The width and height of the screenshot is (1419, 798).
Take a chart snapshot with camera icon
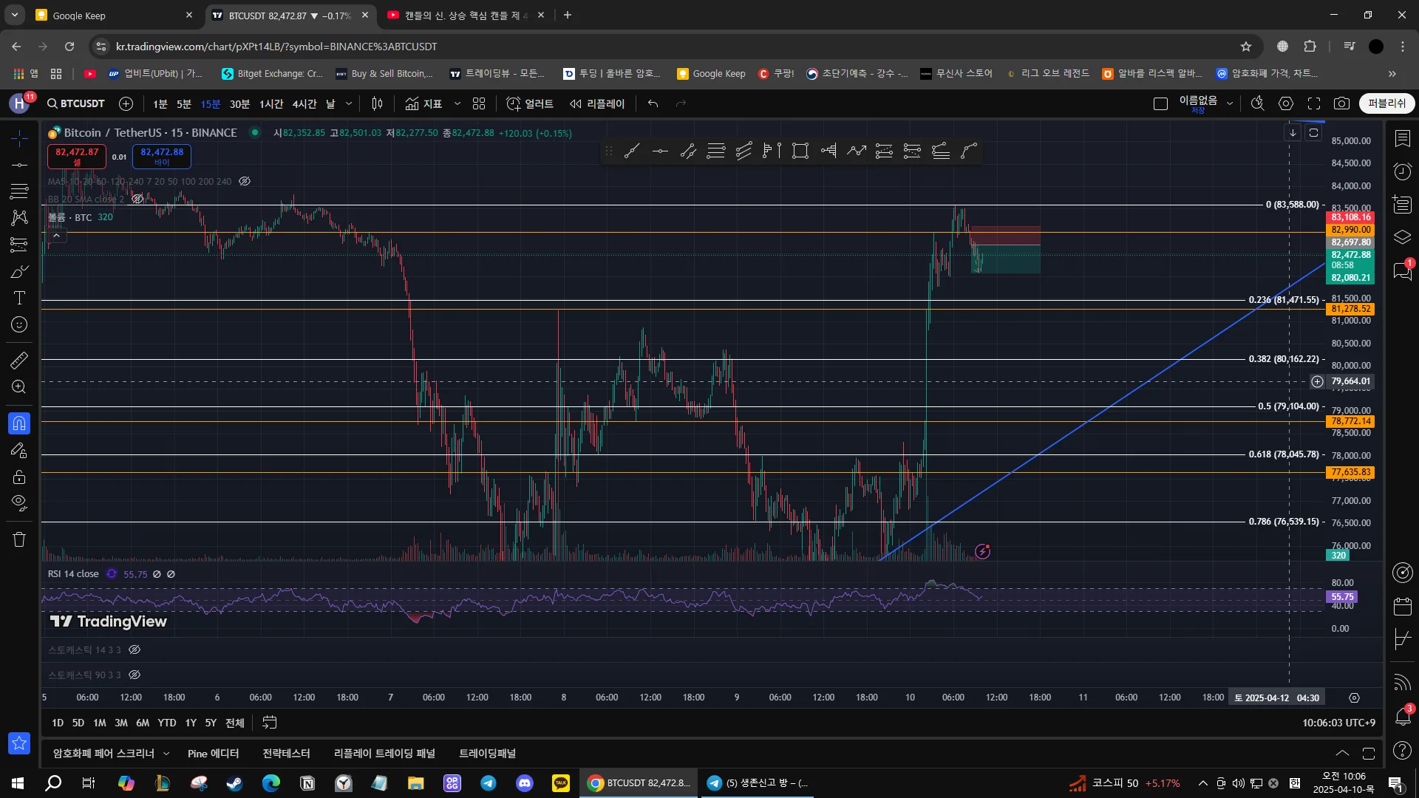pyautogui.click(x=1341, y=103)
